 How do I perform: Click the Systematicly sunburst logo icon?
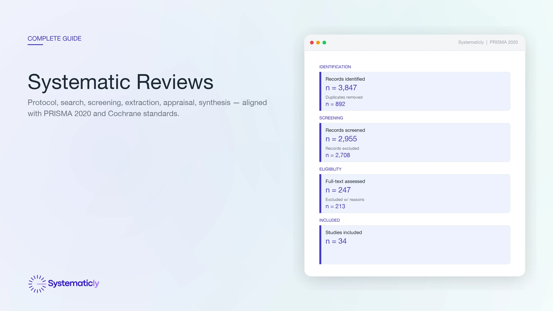coord(37,284)
